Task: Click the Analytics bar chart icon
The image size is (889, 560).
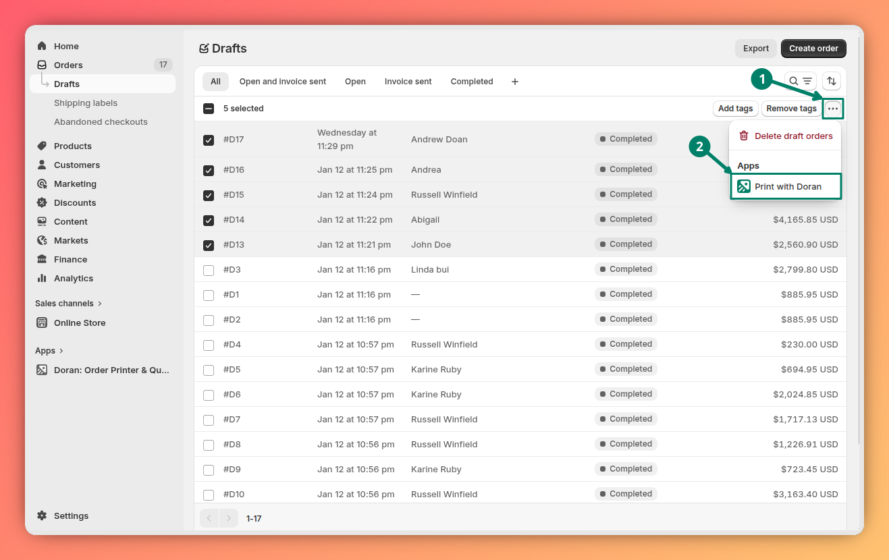Action: (x=42, y=278)
